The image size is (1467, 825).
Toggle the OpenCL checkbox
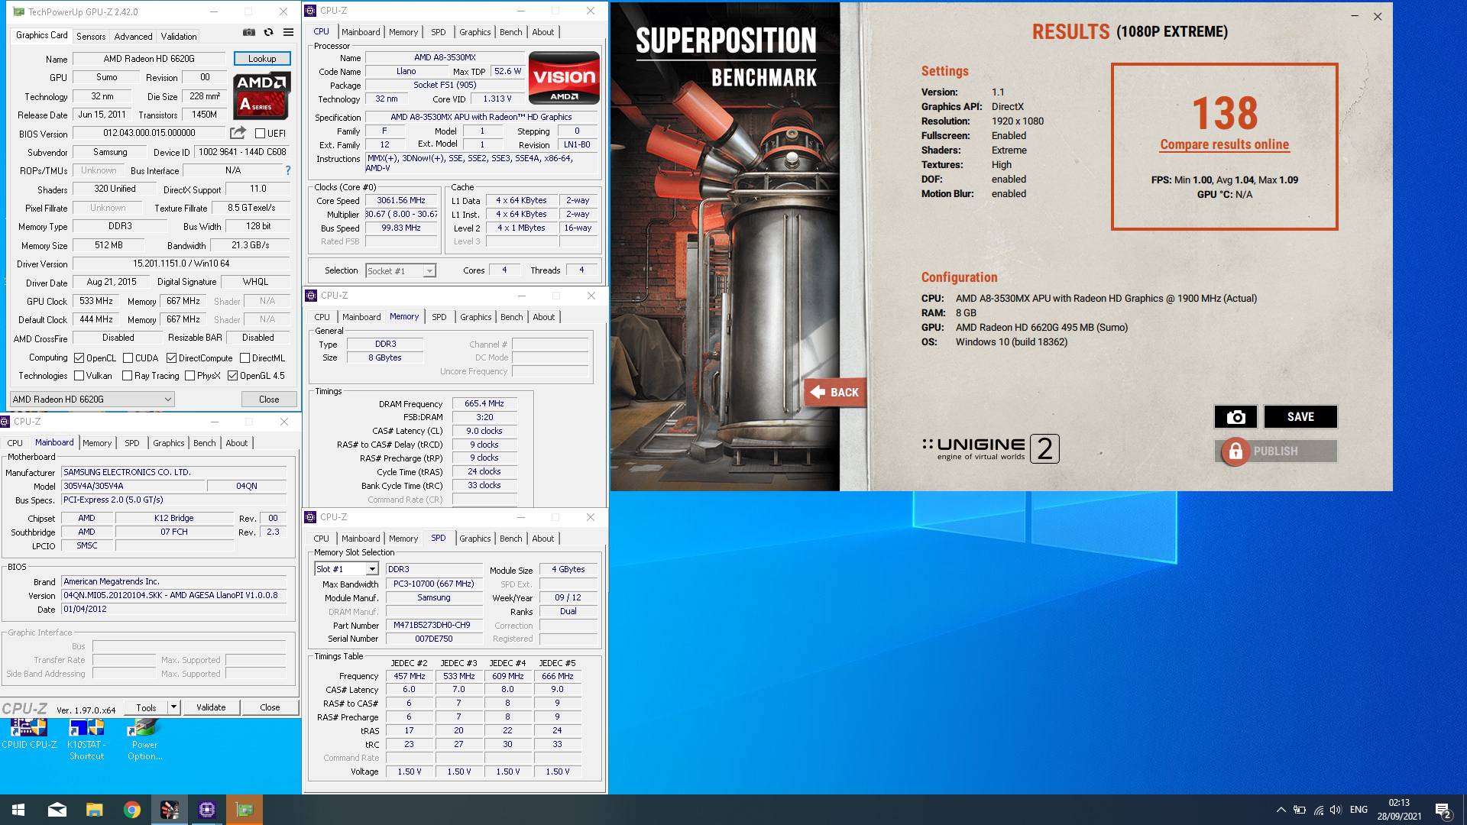[79, 357]
